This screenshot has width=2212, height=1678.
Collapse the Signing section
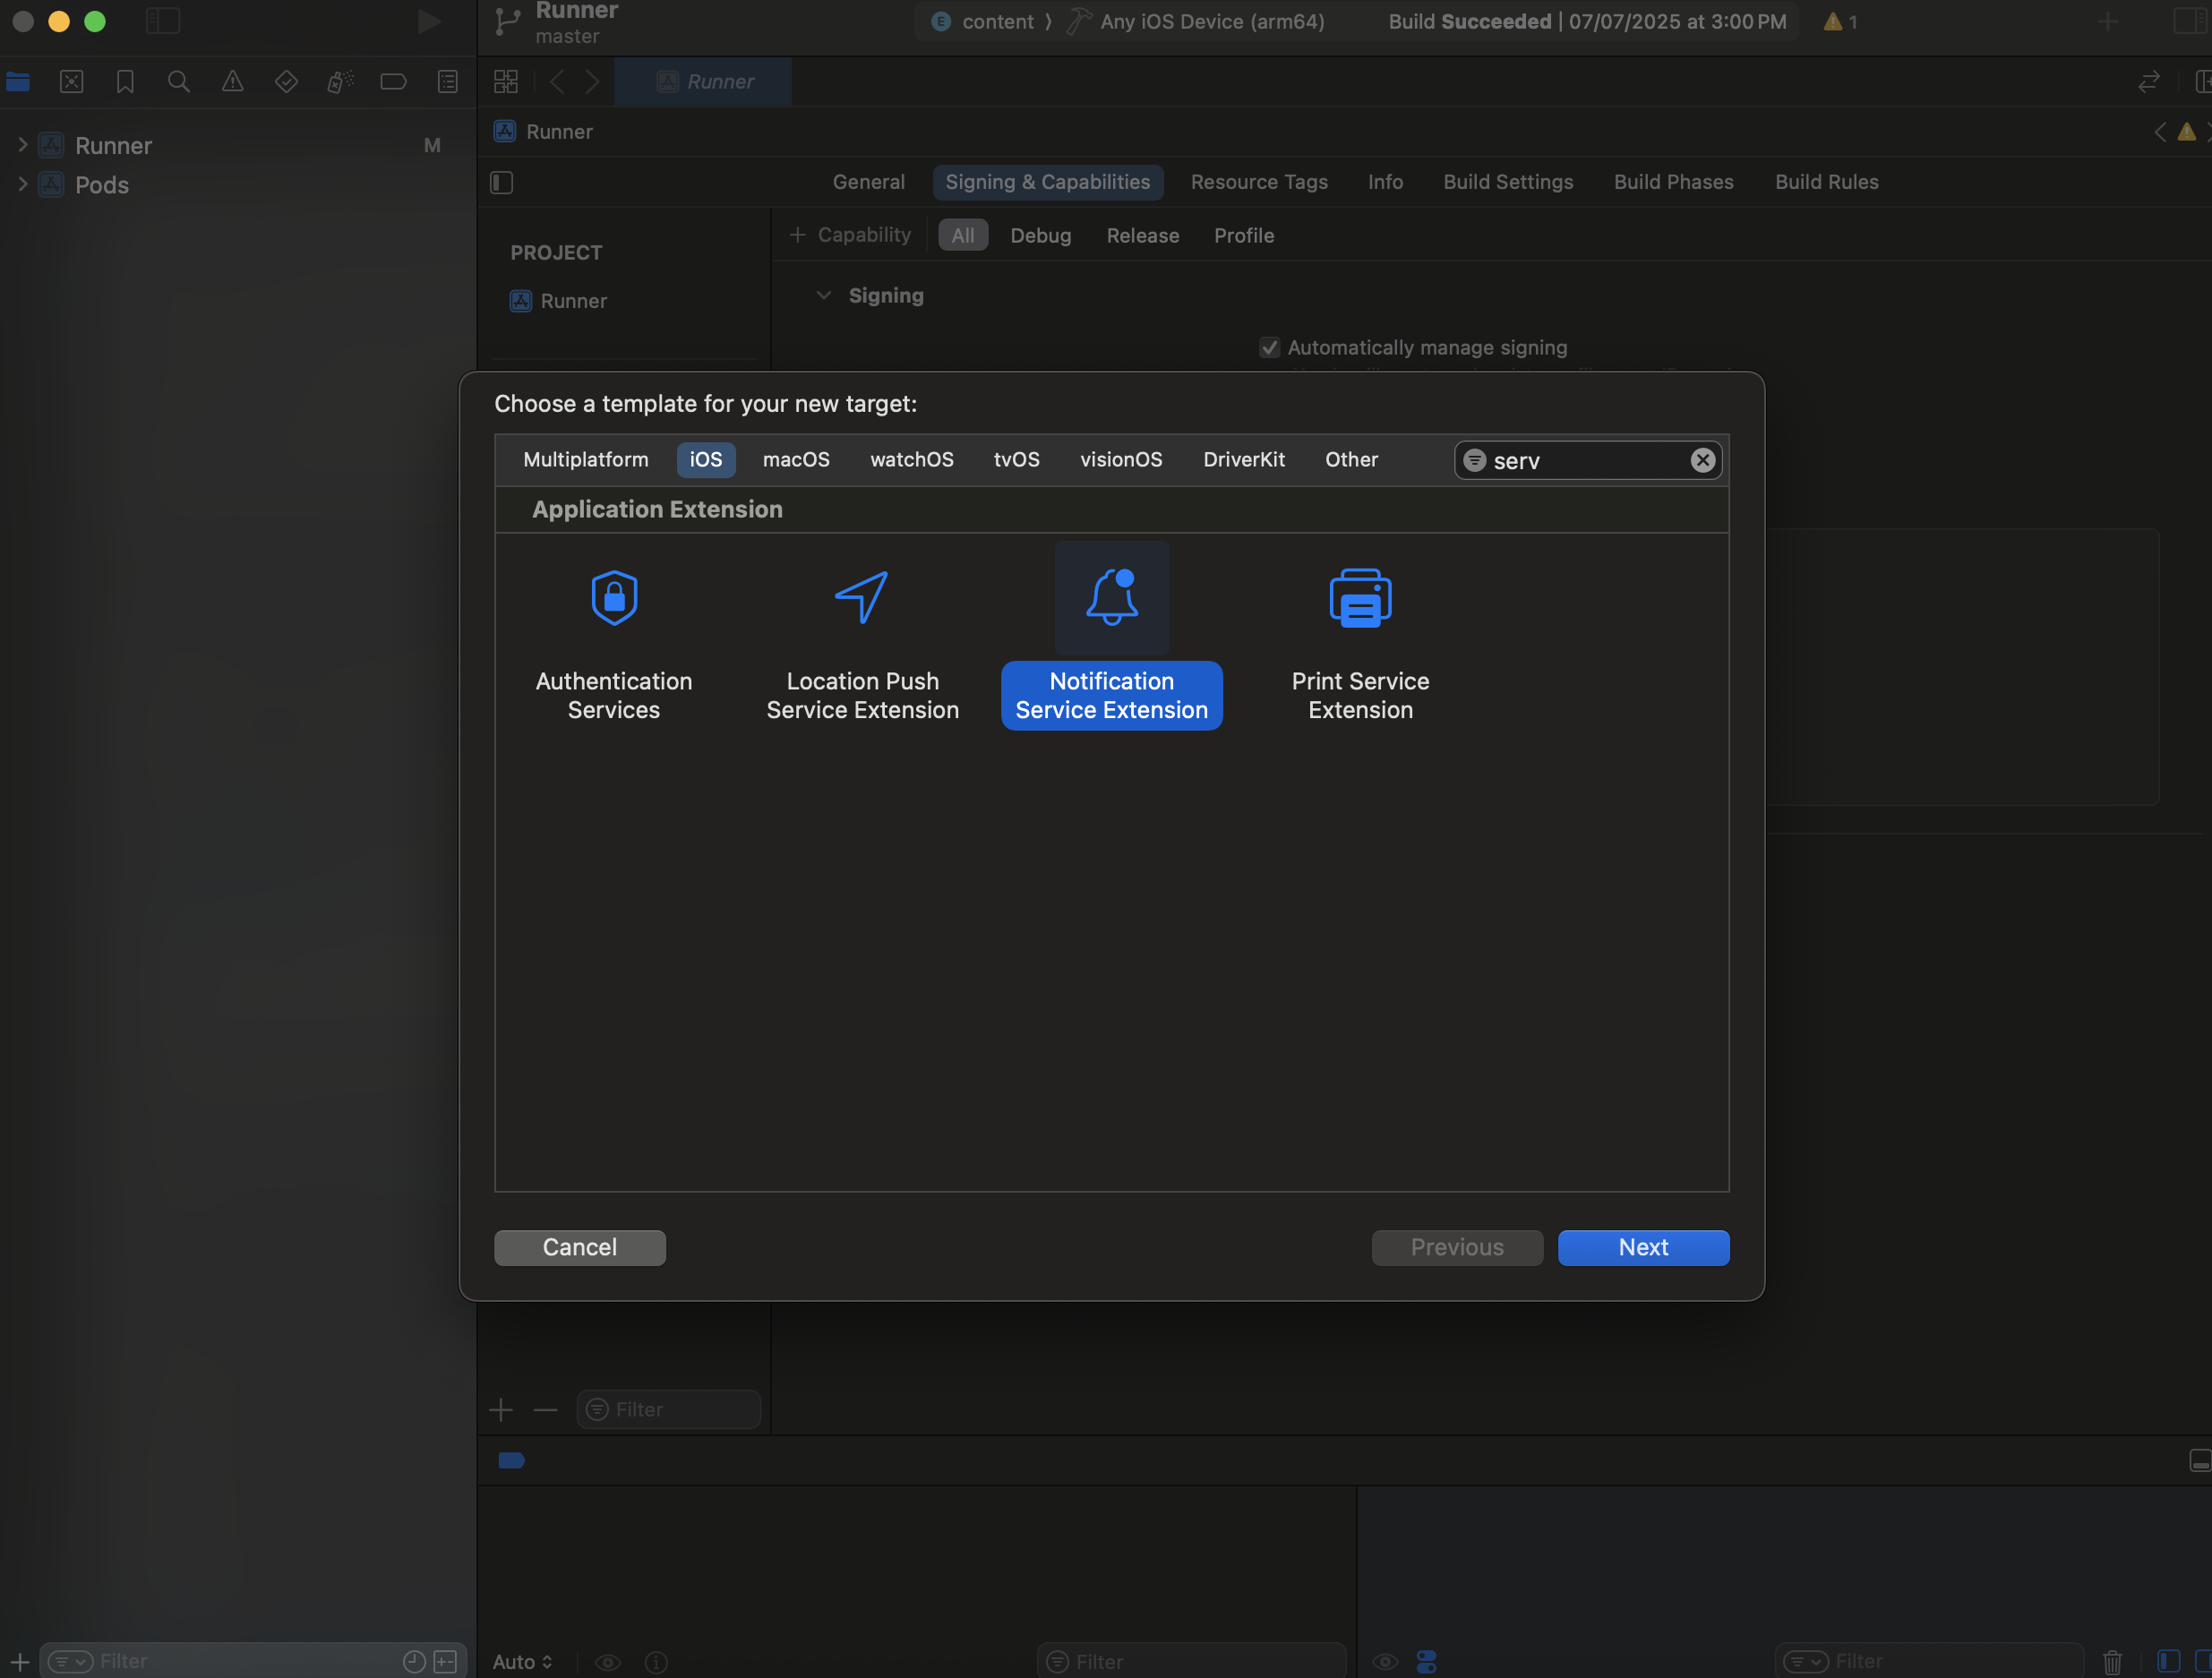823,295
